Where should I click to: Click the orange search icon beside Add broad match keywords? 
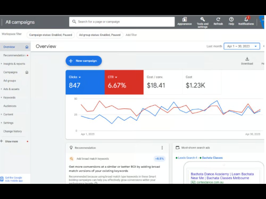(71, 159)
